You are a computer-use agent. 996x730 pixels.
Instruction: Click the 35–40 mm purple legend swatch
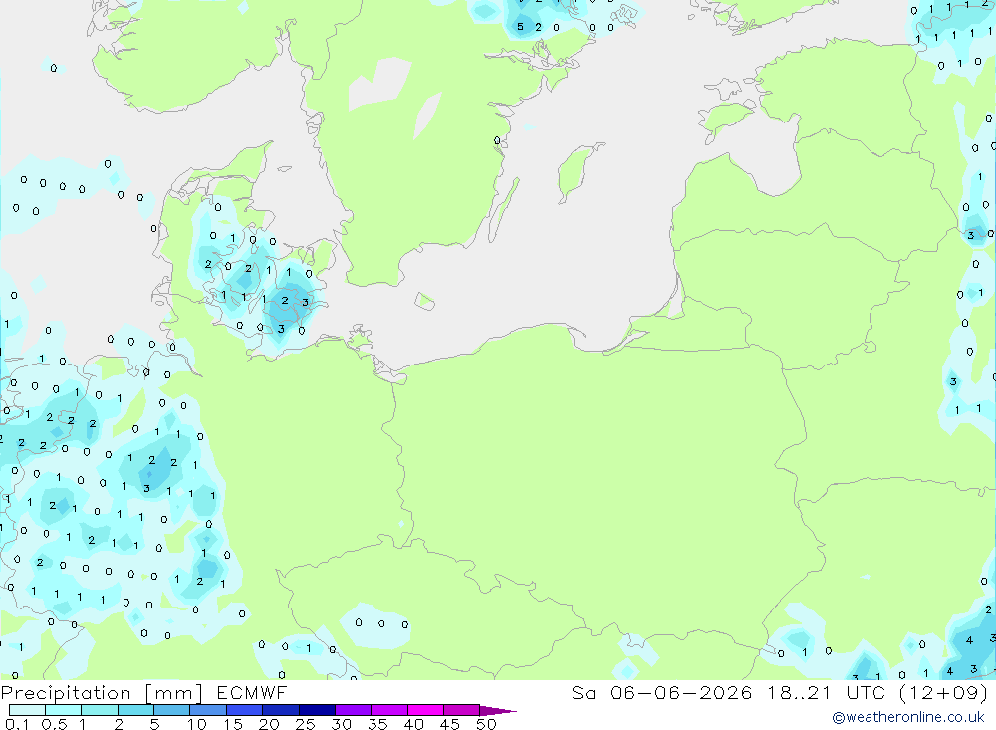[389, 710]
